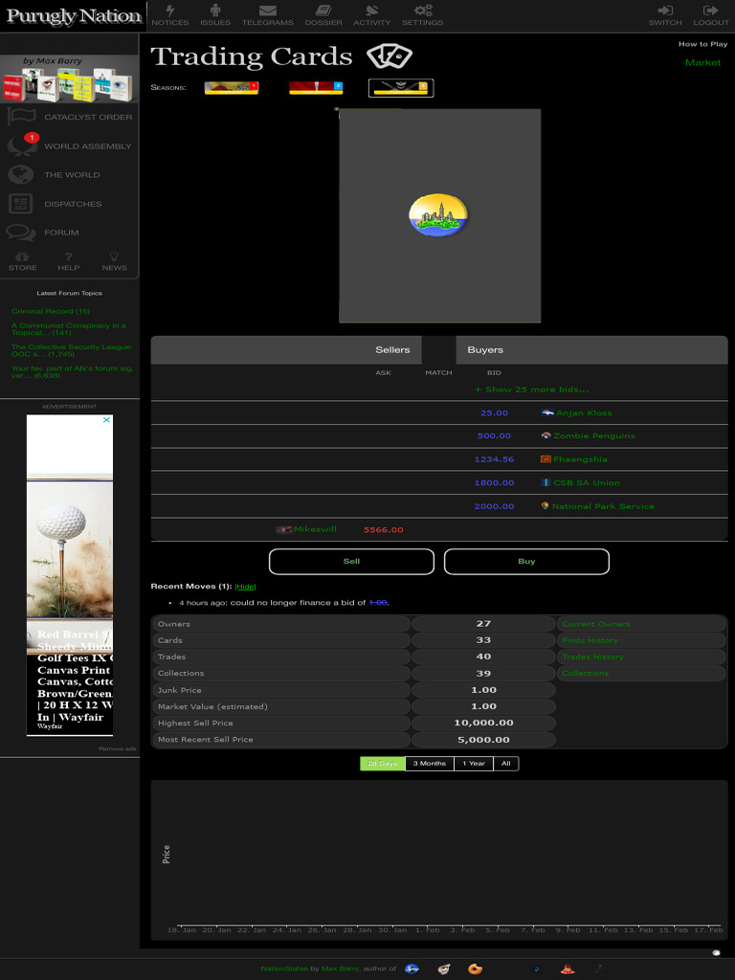The height and width of the screenshot is (980, 735).
Task: Open Collective Security League forum topic
Action: [x=72, y=350]
